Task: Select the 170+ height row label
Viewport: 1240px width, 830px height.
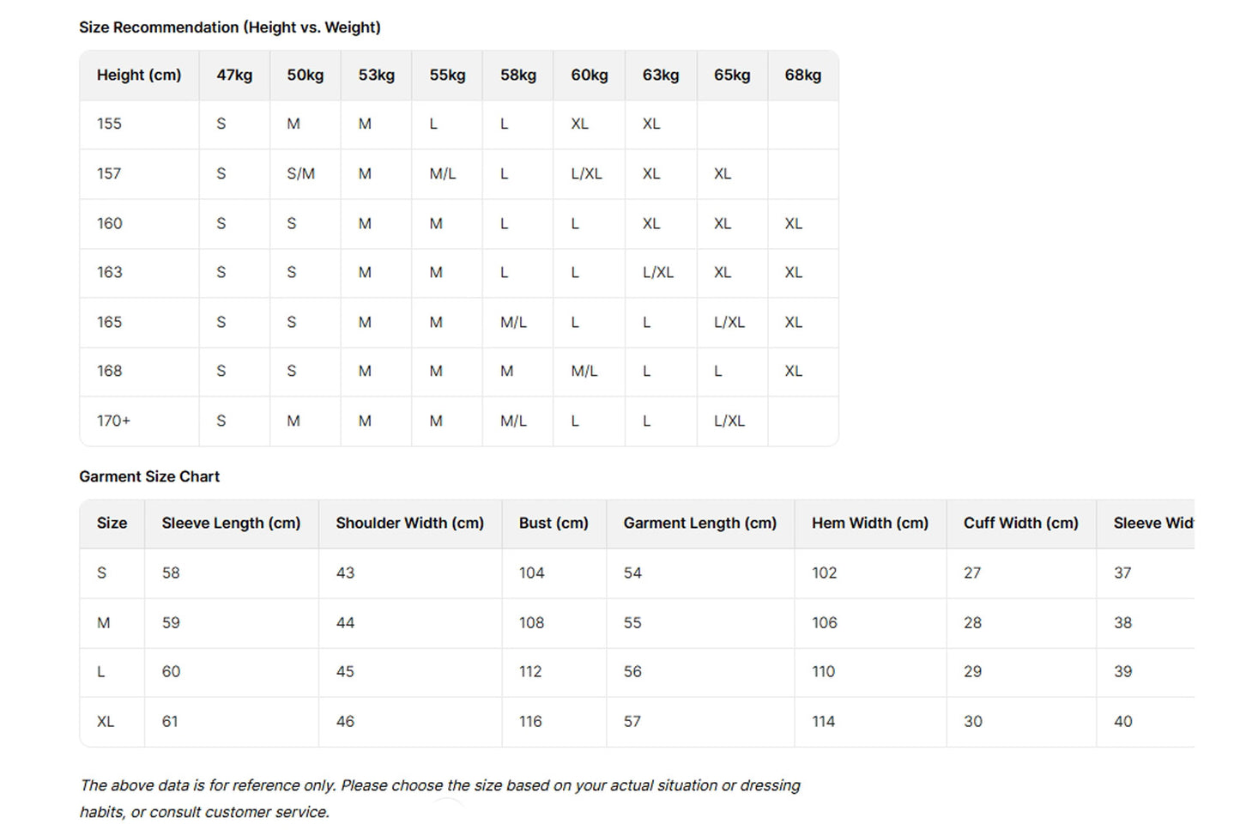Action: (113, 421)
